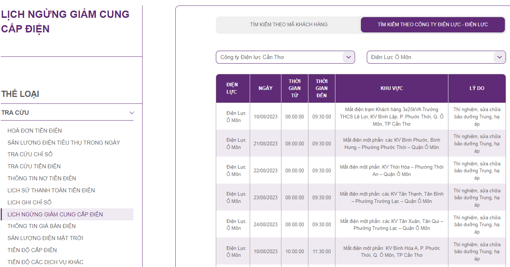Viewport: 510px width, 267px height.
Task: Go to Sản lượng điện mặt trời
Action: [x=45, y=238]
